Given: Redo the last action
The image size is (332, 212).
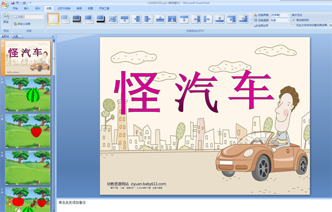Looking at the screenshot, I should tap(24, 3).
